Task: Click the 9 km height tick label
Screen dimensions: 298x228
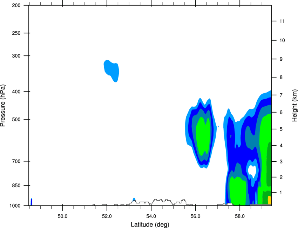Action: tap(281, 59)
